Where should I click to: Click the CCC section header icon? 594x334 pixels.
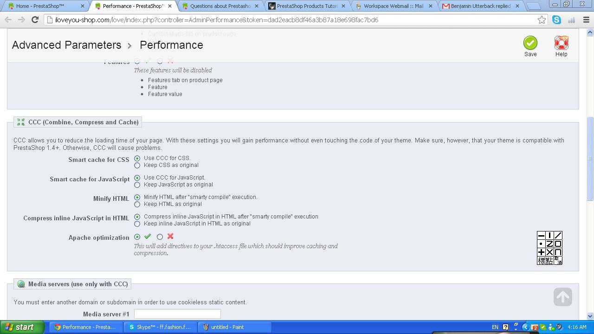tap(21, 122)
